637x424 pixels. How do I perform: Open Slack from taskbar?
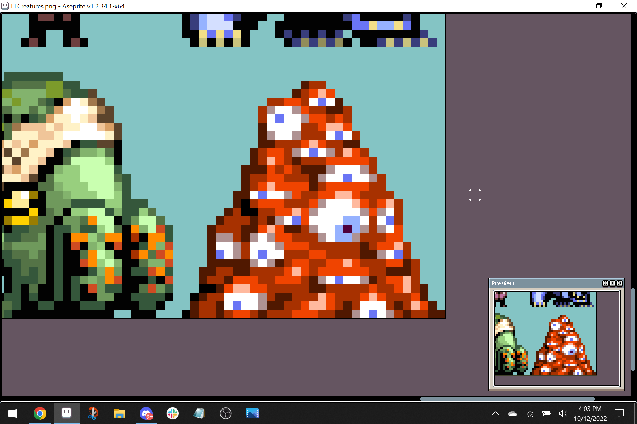[173, 413]
